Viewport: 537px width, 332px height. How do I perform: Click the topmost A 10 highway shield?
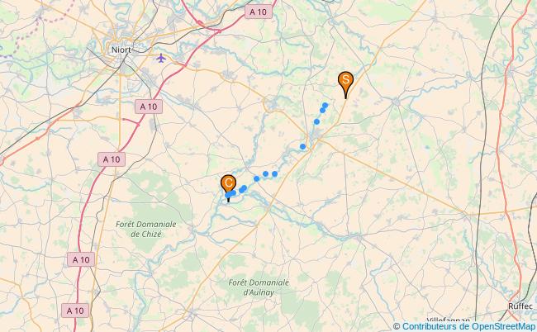tap(259, 12)
